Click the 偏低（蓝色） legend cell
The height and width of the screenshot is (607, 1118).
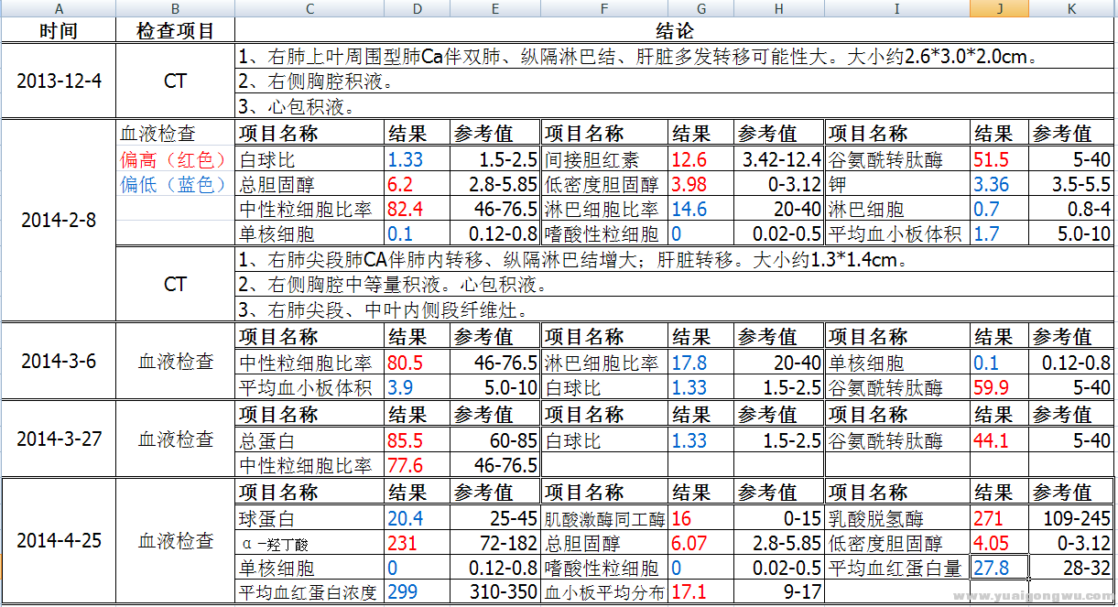pyautogui.click(x=175, y=184)
